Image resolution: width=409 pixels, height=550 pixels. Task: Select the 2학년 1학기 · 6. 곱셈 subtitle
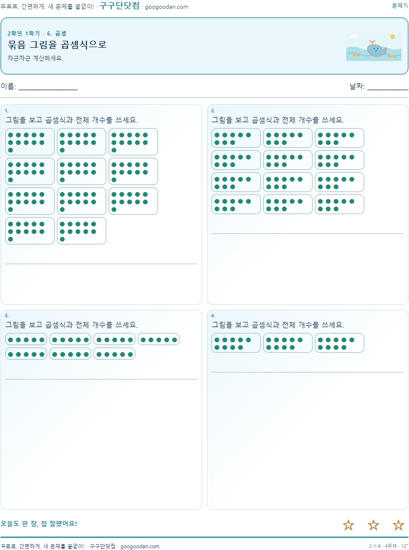tap(37, 33)
